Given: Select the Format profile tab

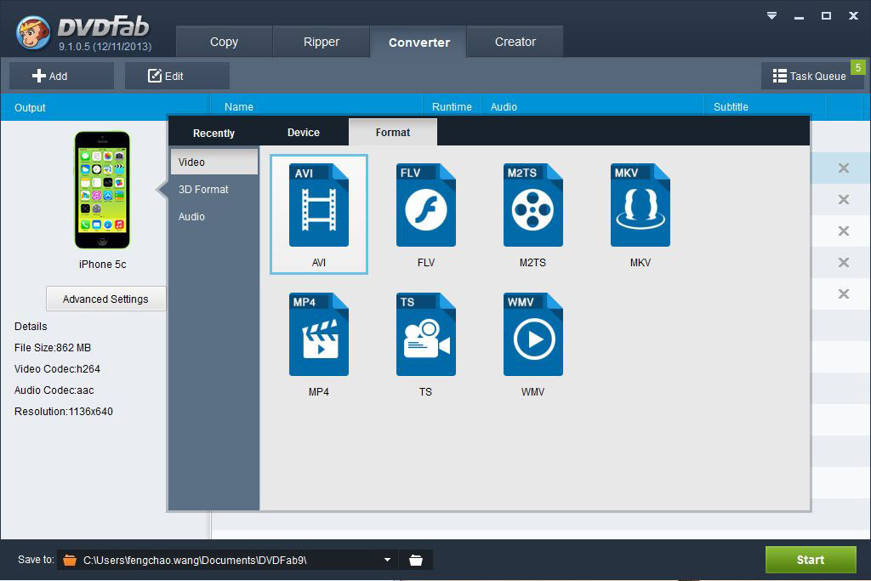Looking at the screenshot, I should click(393, 132).
